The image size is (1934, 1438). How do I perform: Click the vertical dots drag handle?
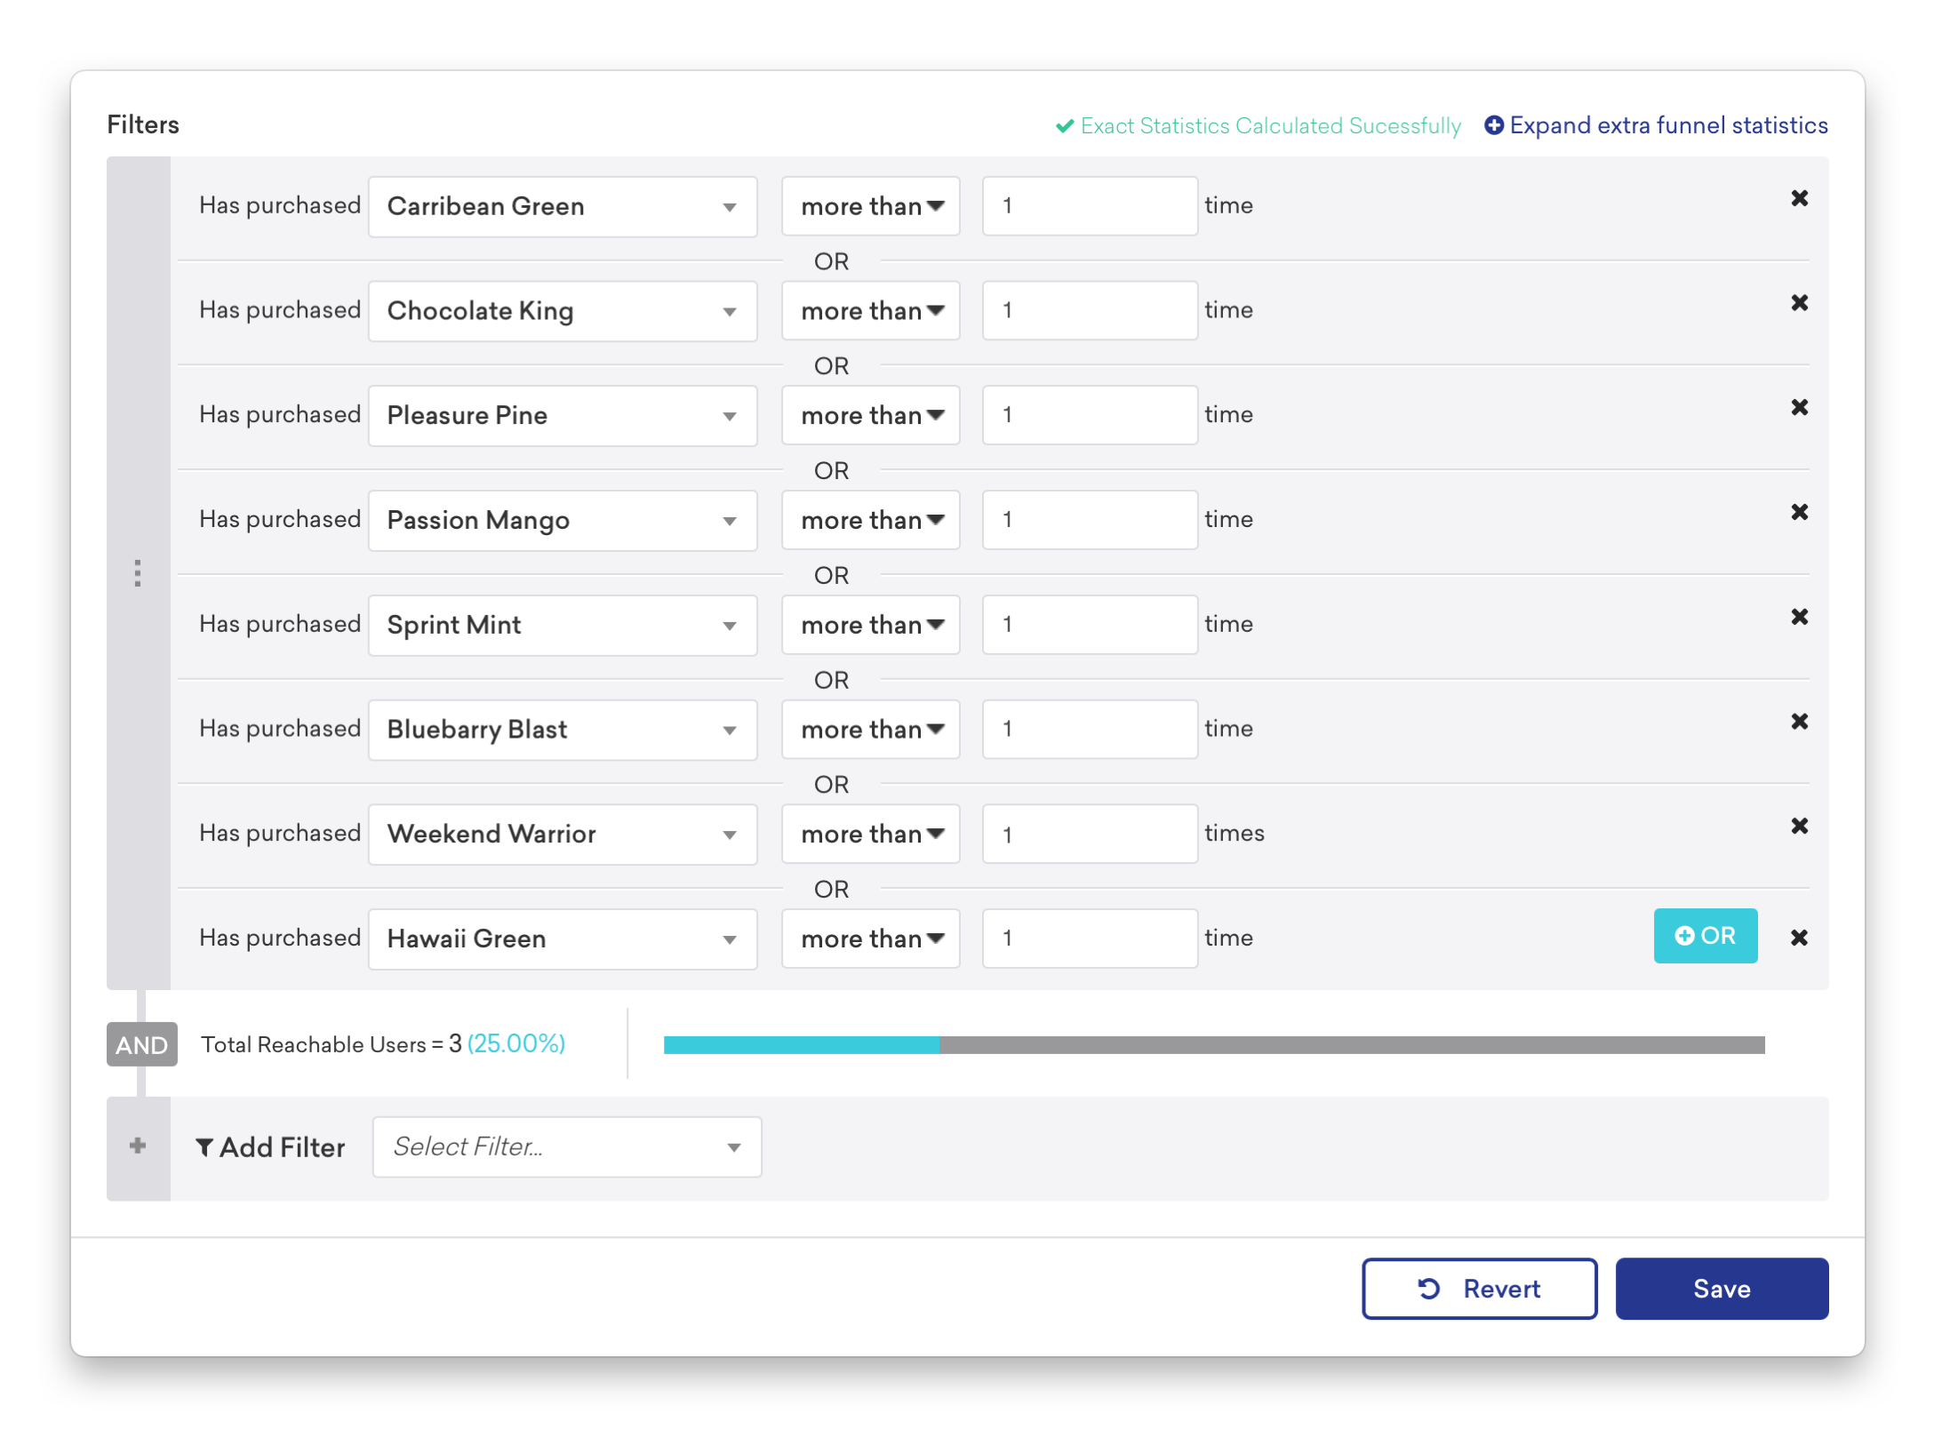[x=138, y=573]
